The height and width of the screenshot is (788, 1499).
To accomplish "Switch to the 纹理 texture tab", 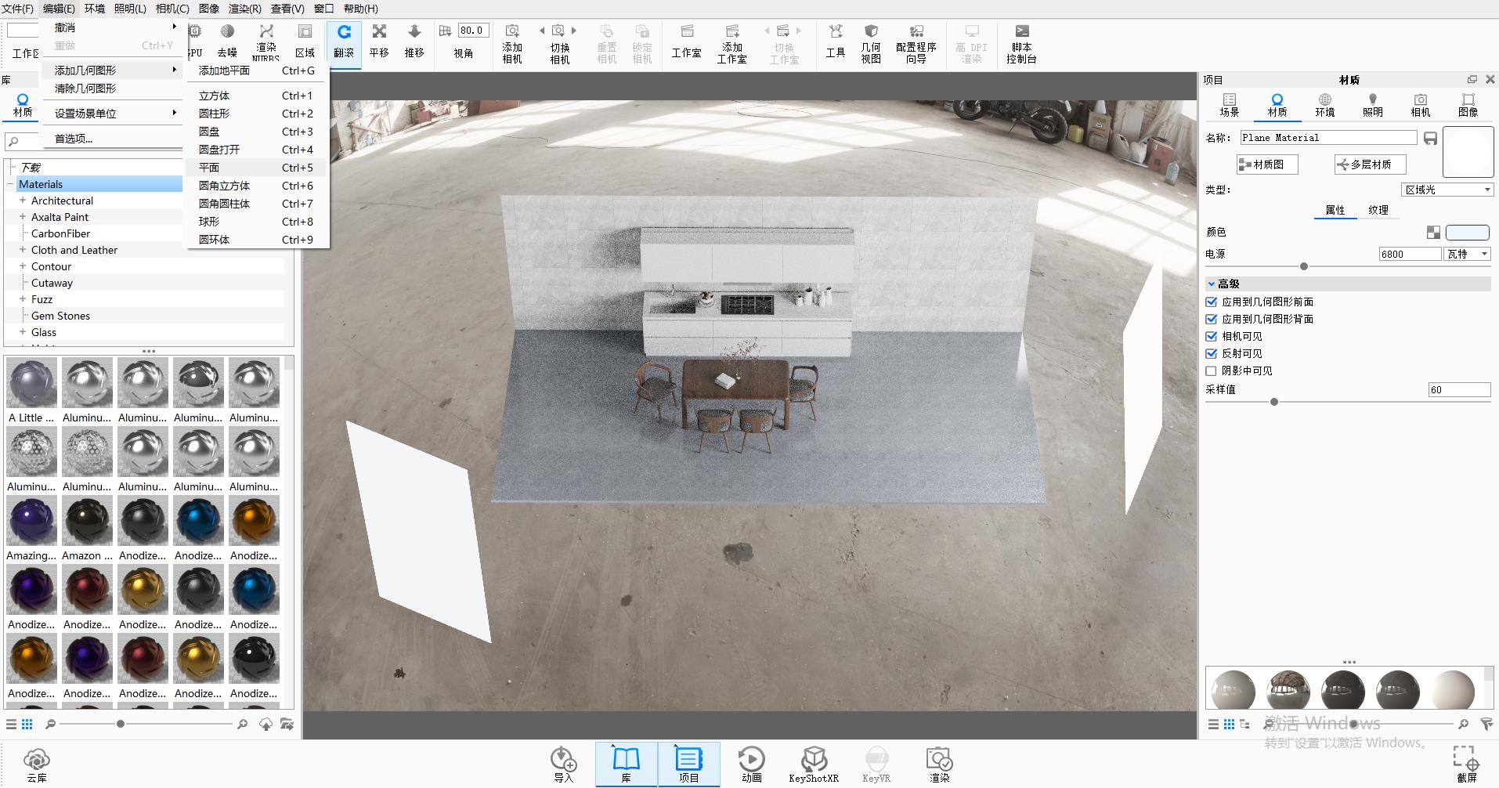I will pyautogui.click(x=1378, y=210).
